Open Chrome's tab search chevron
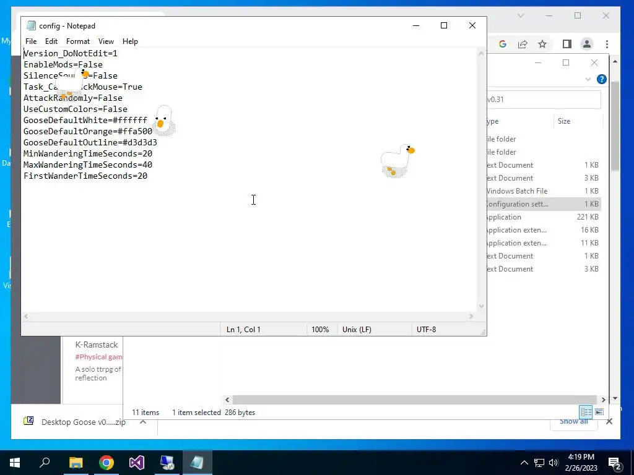634x475 pixels. coord(521,15)
